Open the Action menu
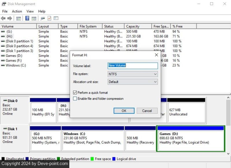Image resolution: width=231 pixels, height=168 pixels. click(x=17, y=11)
